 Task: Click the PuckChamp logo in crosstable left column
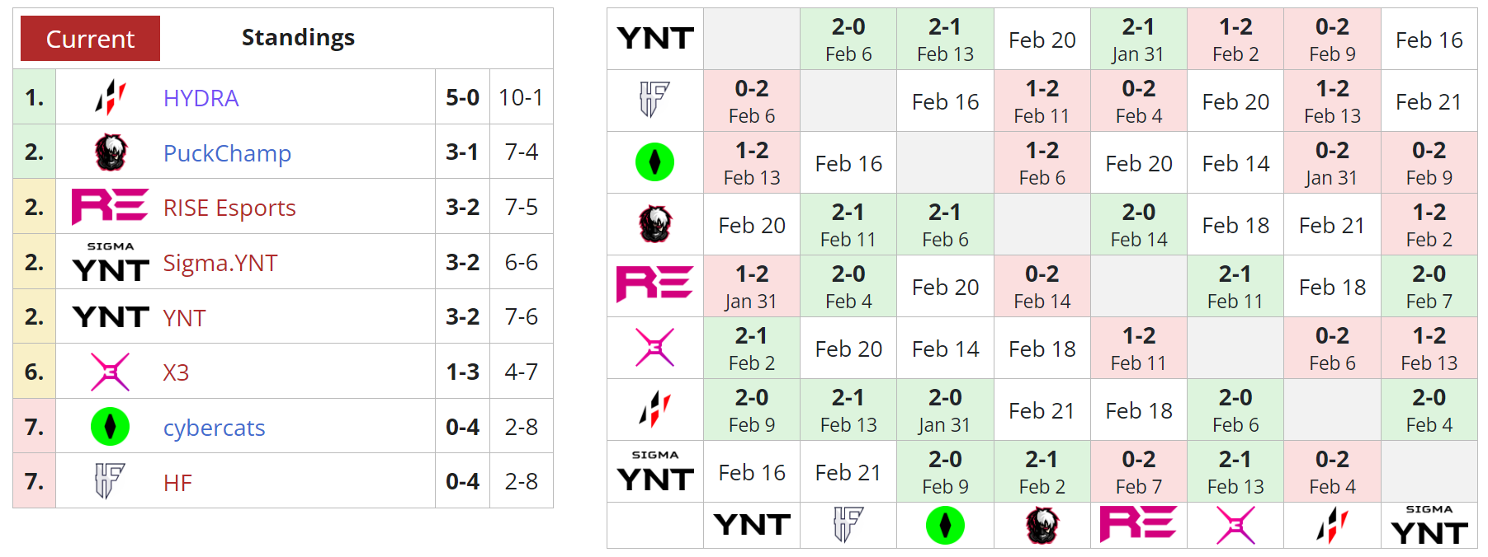pos(654,224)
